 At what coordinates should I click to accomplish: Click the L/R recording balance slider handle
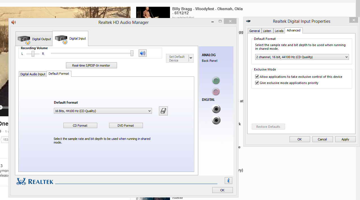[33, 54]
